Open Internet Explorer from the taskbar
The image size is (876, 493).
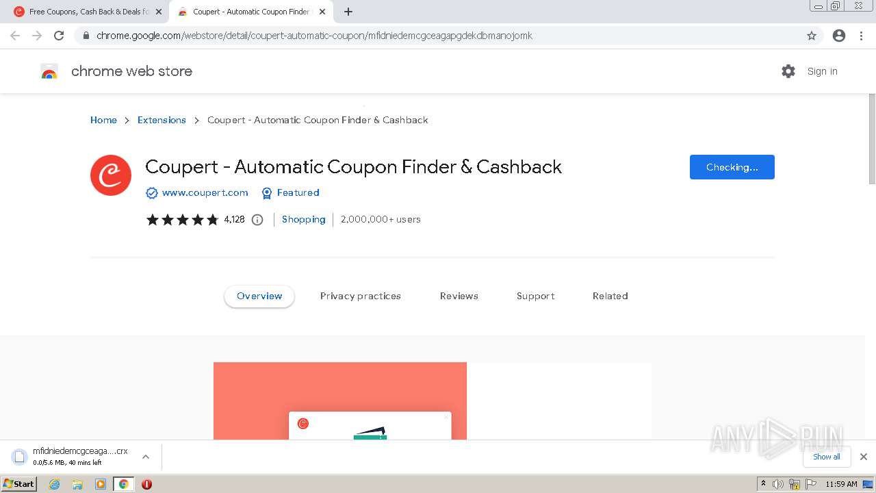tap(55, 484)
